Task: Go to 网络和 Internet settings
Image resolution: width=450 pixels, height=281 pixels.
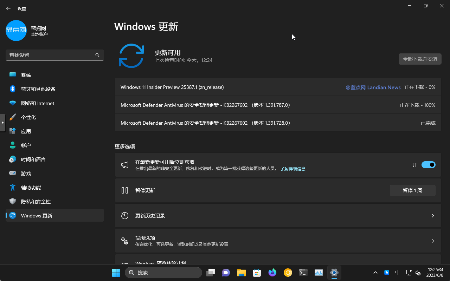Action: [55, 103]
